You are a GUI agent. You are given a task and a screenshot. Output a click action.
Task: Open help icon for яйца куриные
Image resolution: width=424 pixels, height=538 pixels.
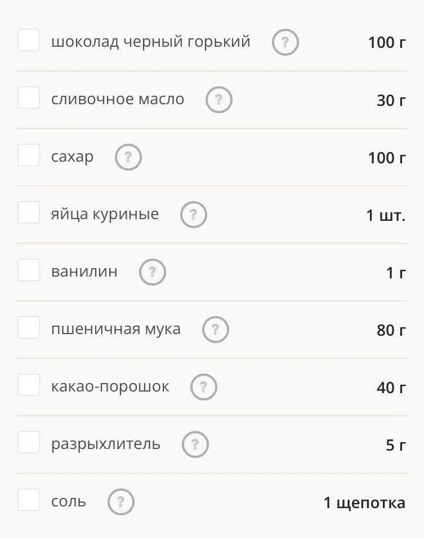[x=194, y=215]
